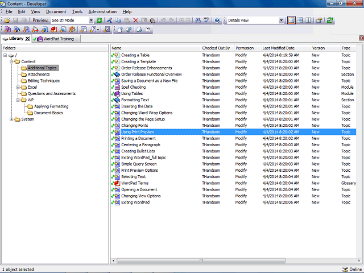Viewport: 364px width, 273px height.
Task: Toggle the horizontal split layout button
Action: [x=300, y=20]
